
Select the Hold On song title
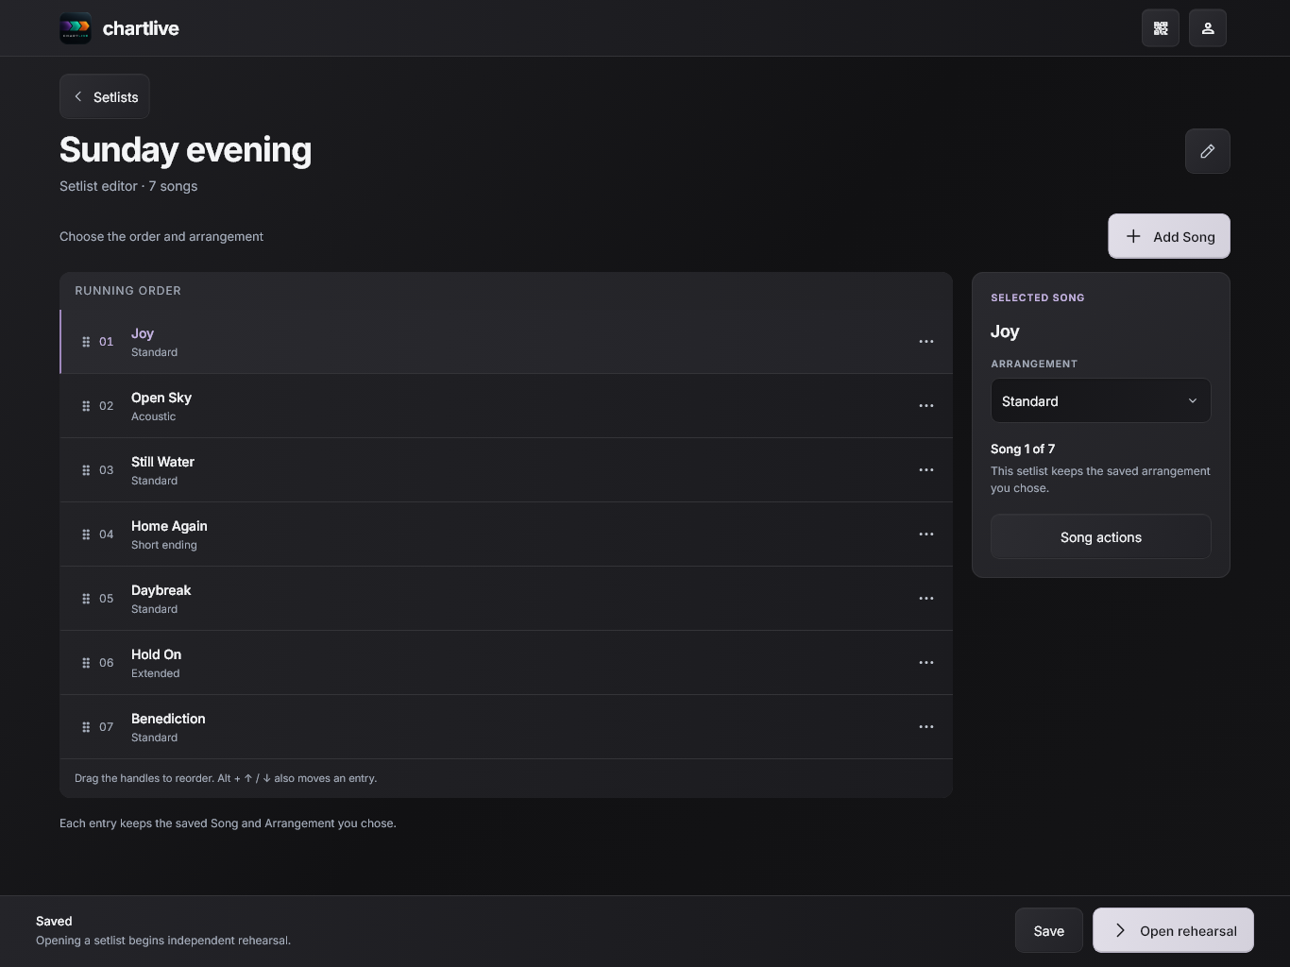156,654
